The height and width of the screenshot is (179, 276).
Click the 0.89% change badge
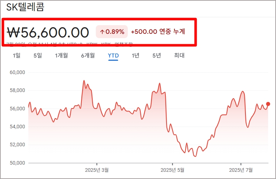click(112, 32)
